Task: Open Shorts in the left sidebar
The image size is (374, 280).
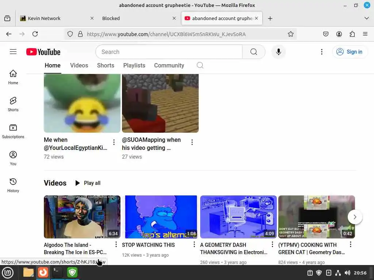Action: coord(13,104)
